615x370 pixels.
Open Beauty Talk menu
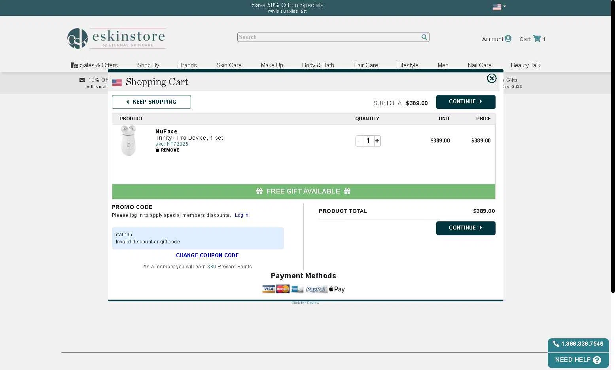tap(525, 65)
